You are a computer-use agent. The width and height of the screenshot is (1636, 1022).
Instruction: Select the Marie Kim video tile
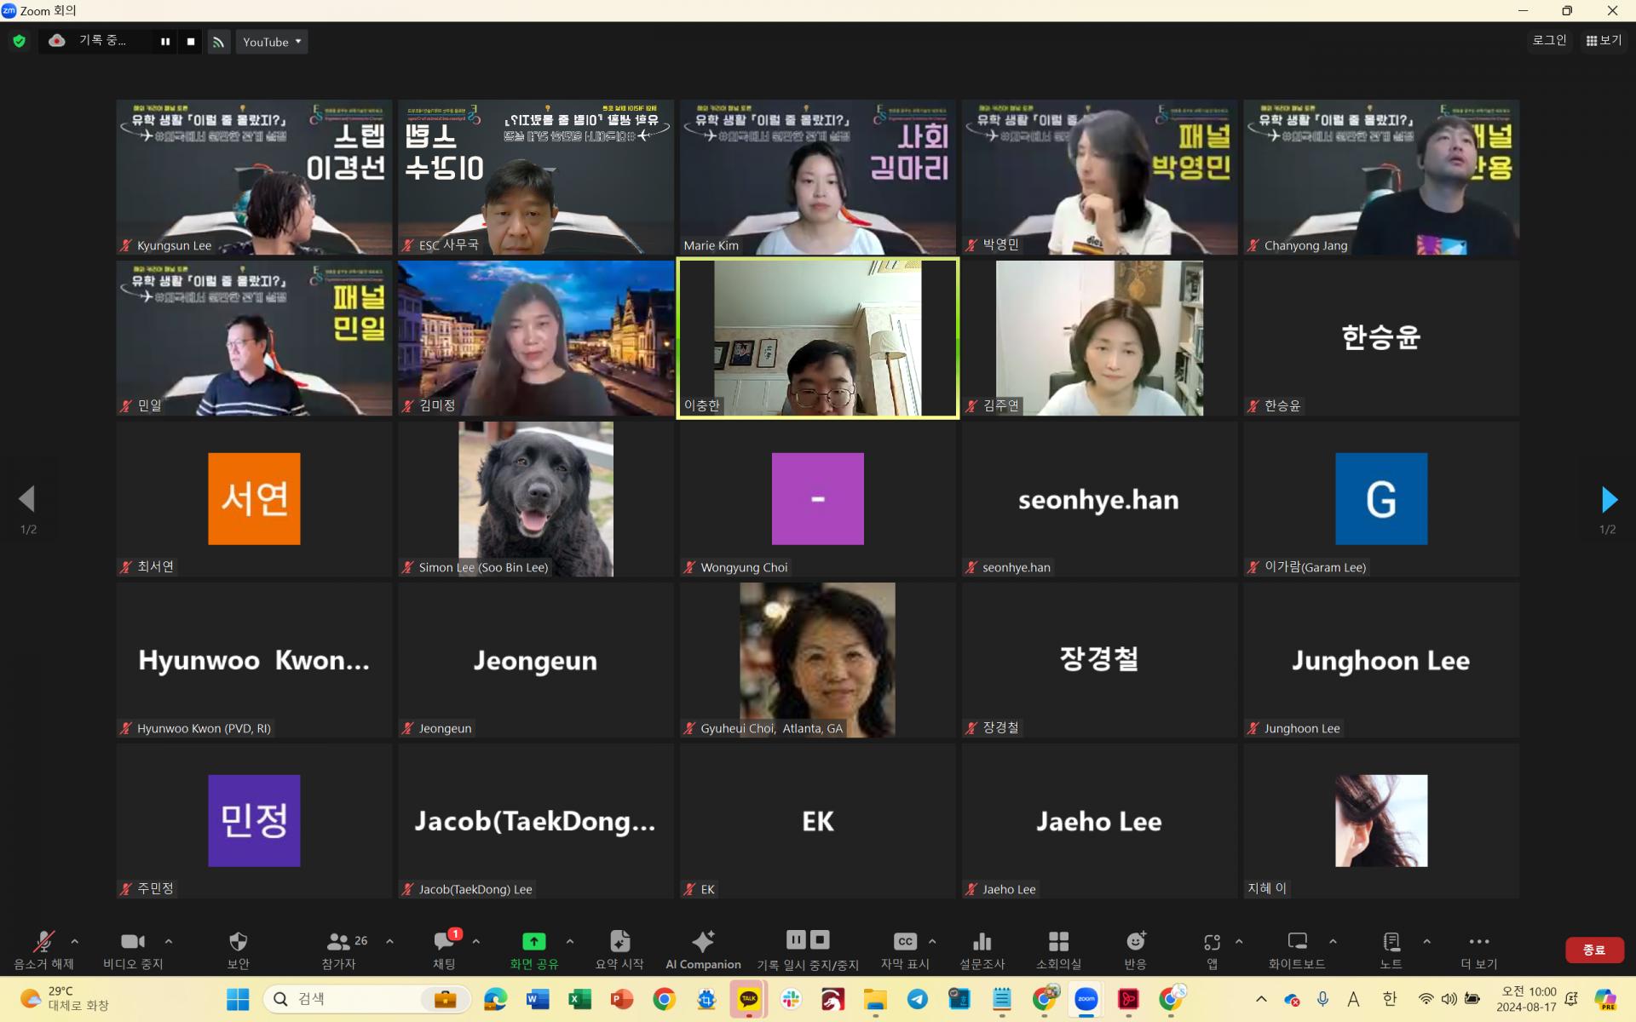point(817,177)
